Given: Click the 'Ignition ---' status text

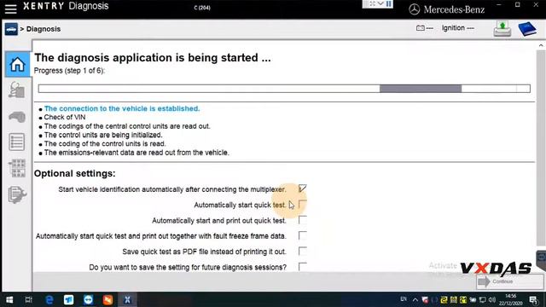Looking at the screenshot, I should [x=458, y=28].
